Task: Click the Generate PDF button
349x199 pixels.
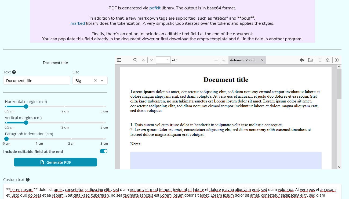Action: click(55, 162)
